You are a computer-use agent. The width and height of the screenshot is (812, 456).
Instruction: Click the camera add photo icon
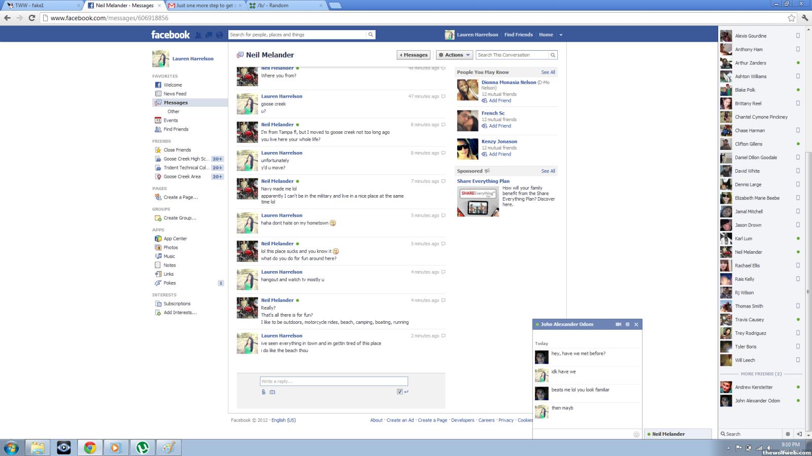pyautogui.click(x=273, y=392)
